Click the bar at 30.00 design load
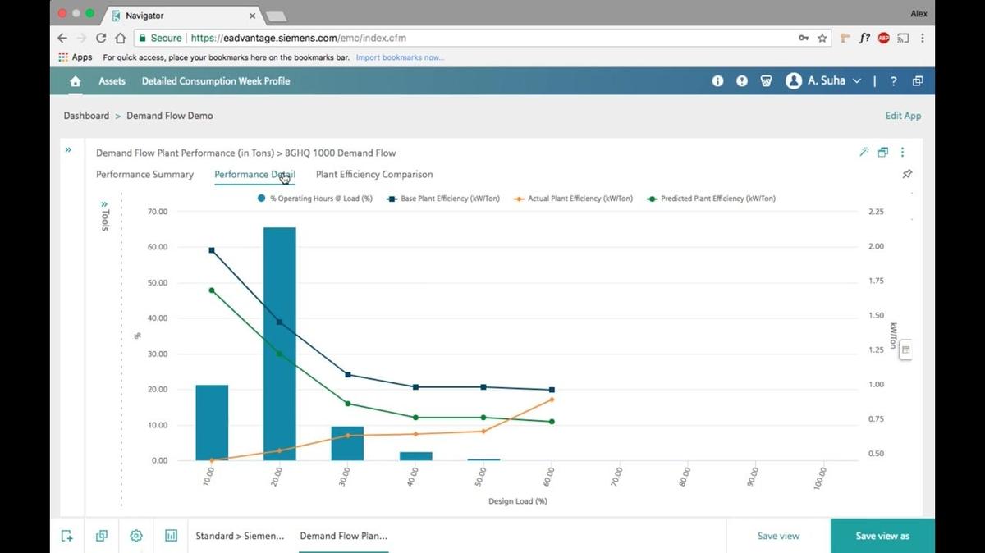Image resolution: width=985 pixels, height=553 pixels. pyautogui.click(x=347, y=444)
